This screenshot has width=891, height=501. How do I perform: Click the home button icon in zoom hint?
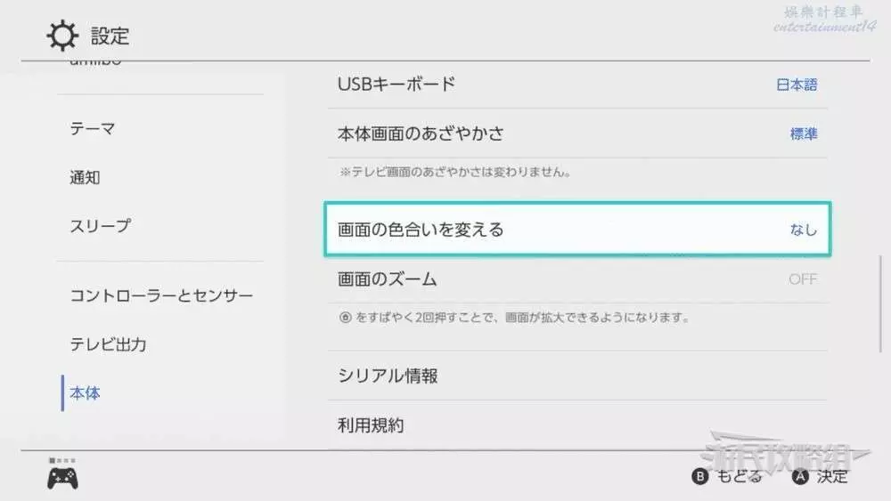coord(344,318)
